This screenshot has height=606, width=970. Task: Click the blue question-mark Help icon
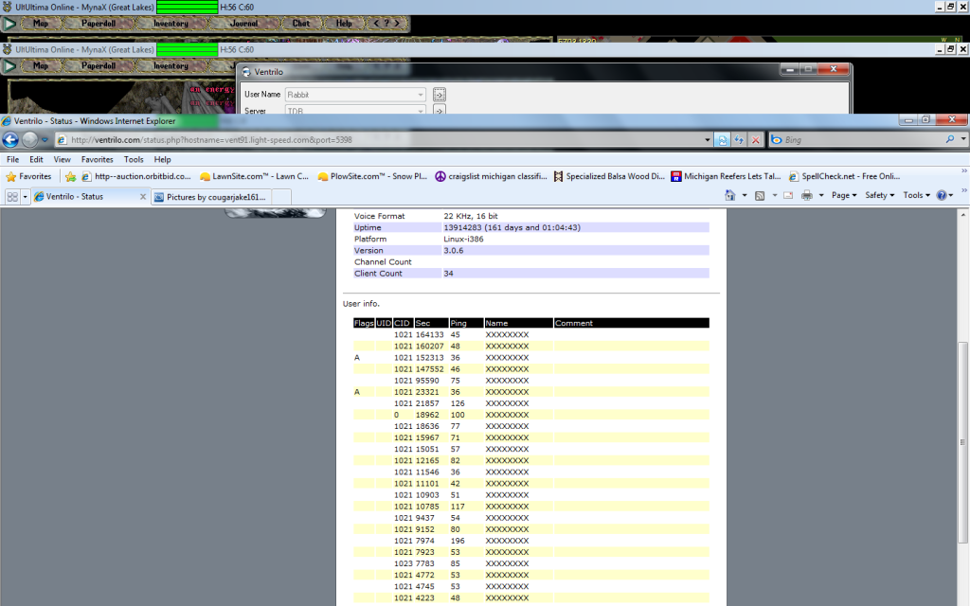point(942,195)
